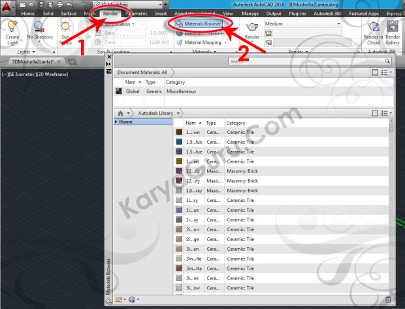Sort the library list by the Type column header
The height and width of the screenshot is (309, 405).
click(211, 123)
